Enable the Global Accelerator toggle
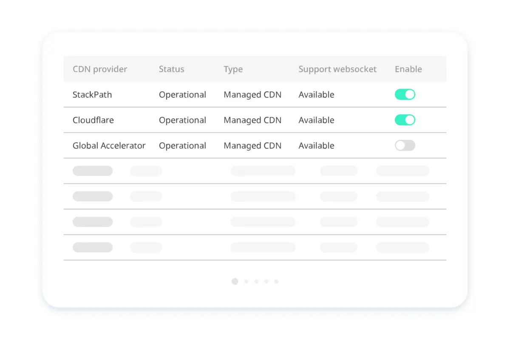 coord(405,145)
